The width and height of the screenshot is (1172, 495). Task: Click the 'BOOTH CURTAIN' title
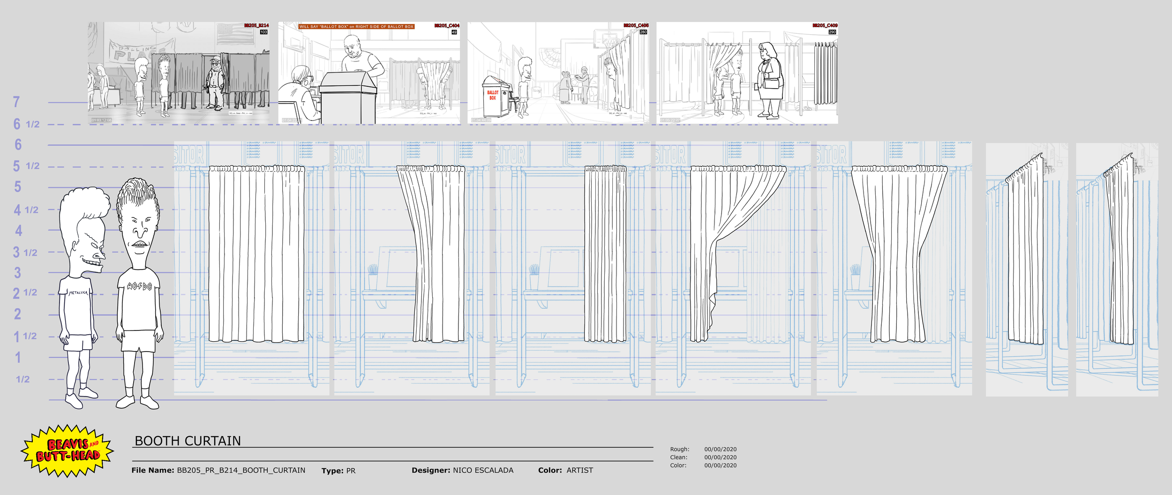pos(188,441)
